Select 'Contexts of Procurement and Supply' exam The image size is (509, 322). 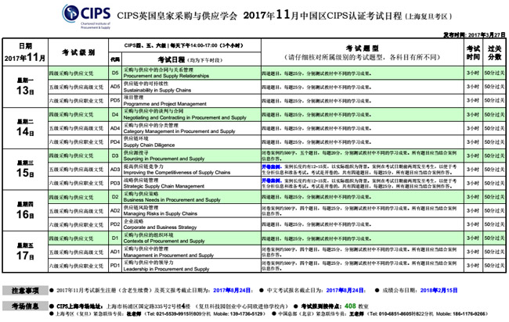(x=164, y=241)
